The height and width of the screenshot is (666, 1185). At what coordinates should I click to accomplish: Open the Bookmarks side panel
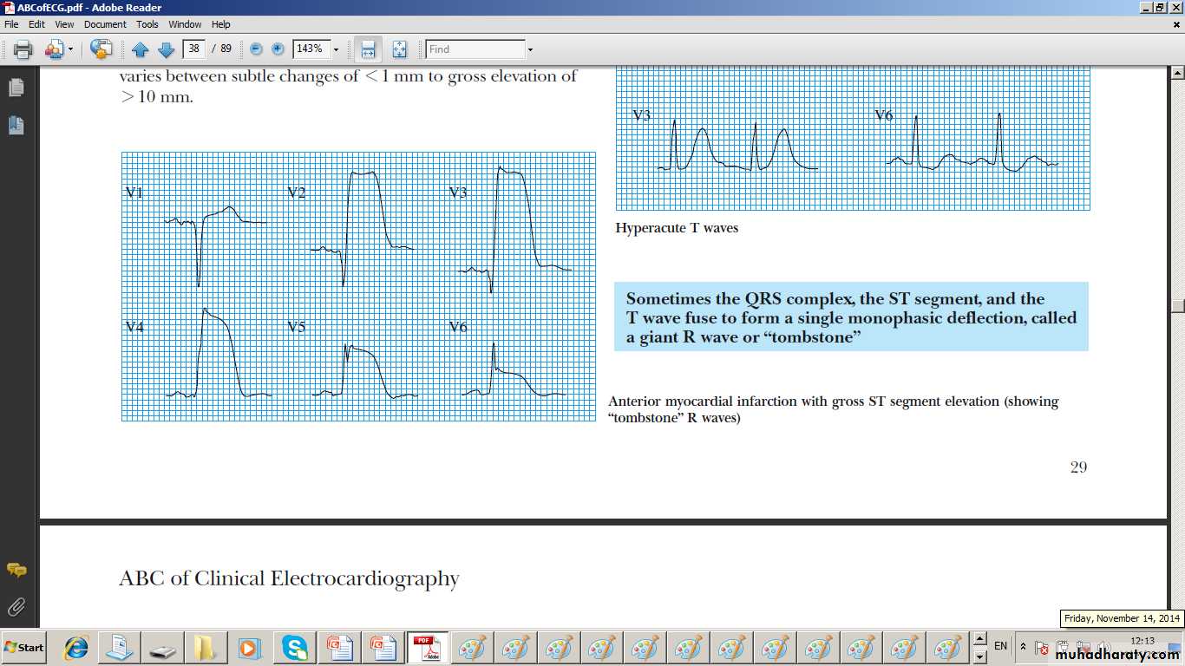point(16,126)
